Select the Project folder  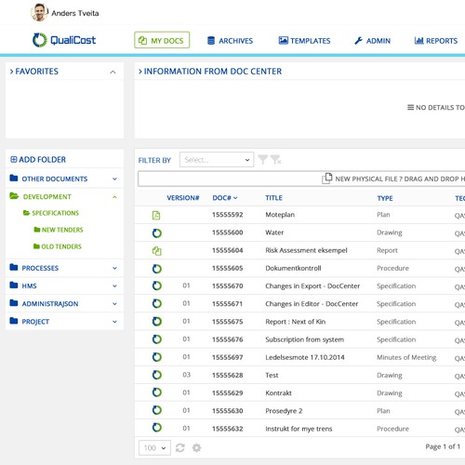(30, 321)
